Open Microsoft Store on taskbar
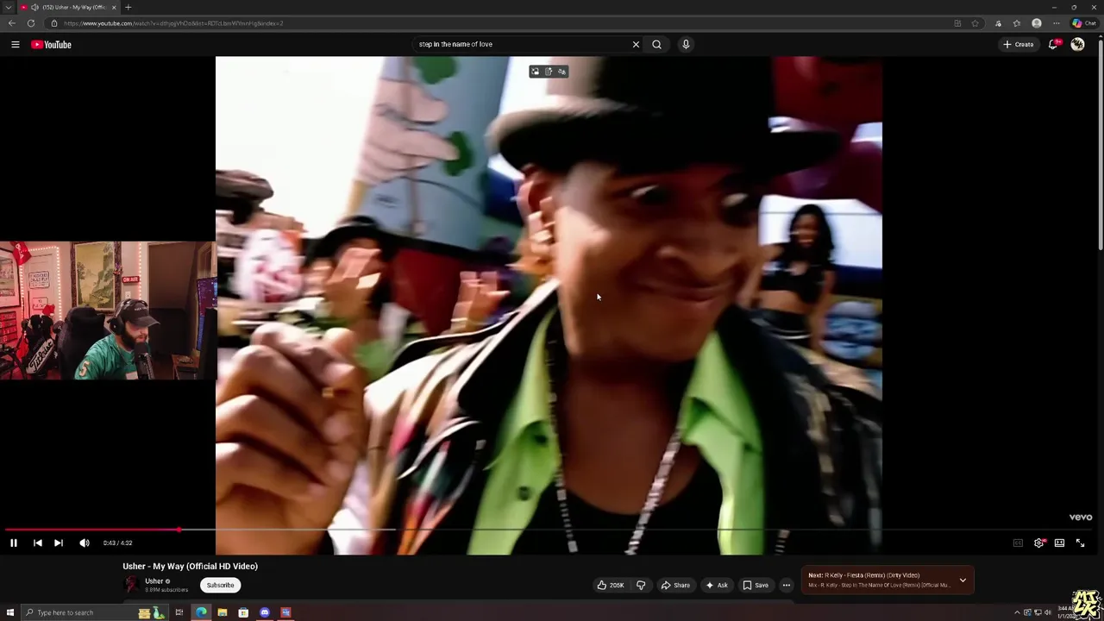Viewport: 1104px width, 621px height. 243,612
